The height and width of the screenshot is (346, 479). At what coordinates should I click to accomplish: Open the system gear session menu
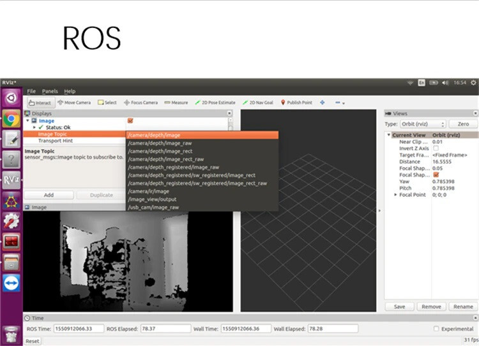click(473, 83)
